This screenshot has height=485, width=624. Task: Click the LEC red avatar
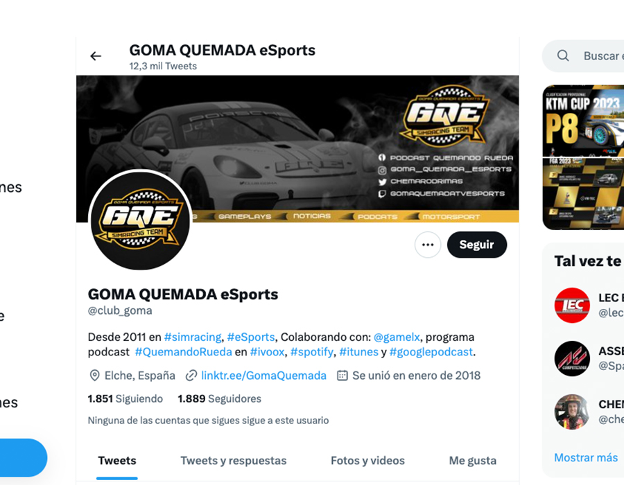(x=572, y=305)
